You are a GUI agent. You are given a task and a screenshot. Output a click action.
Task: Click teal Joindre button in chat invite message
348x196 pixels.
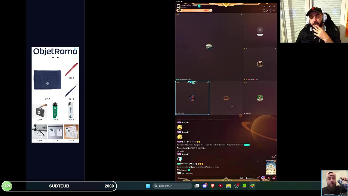point(247,145)
